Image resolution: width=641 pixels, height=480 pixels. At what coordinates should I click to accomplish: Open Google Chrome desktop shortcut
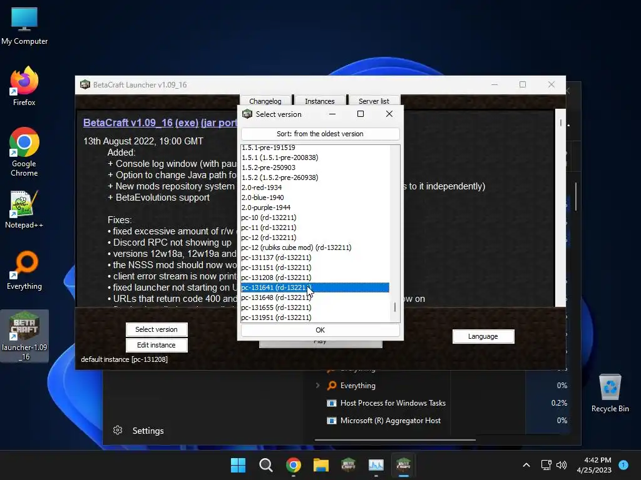[24, 152]
